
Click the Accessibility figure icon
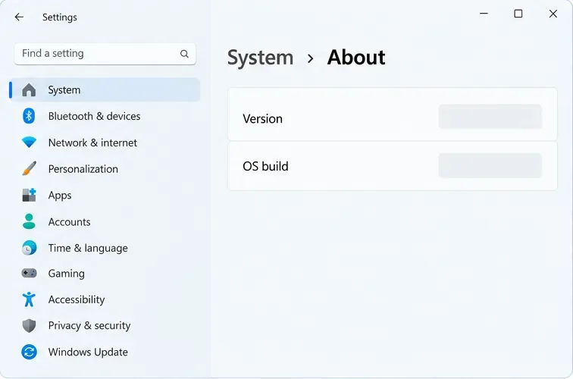coord(29,299)
